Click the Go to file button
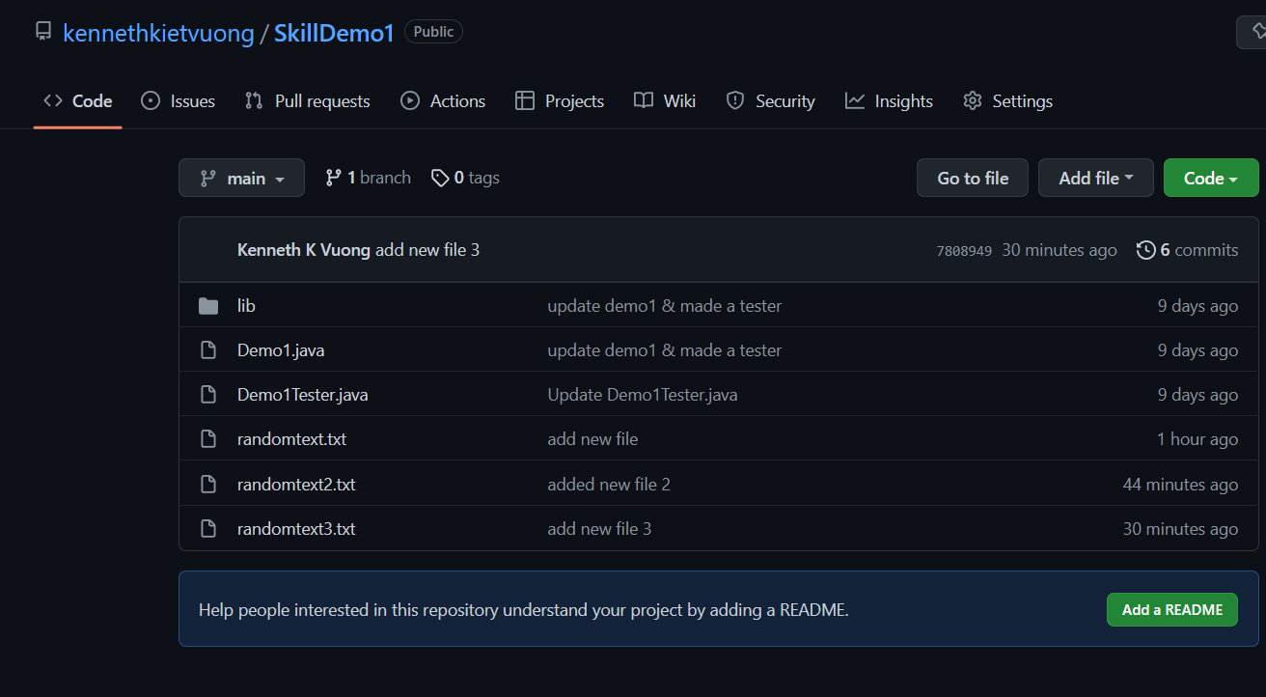The image size is (1266, 697). (x=973, y=178)
